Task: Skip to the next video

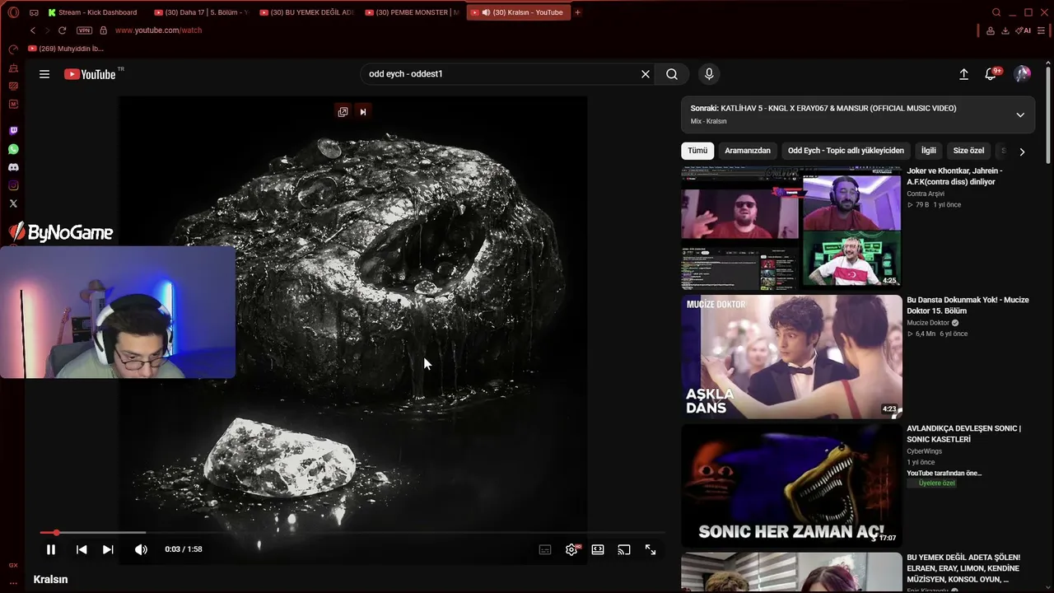Action: click(x=108, y=549)
